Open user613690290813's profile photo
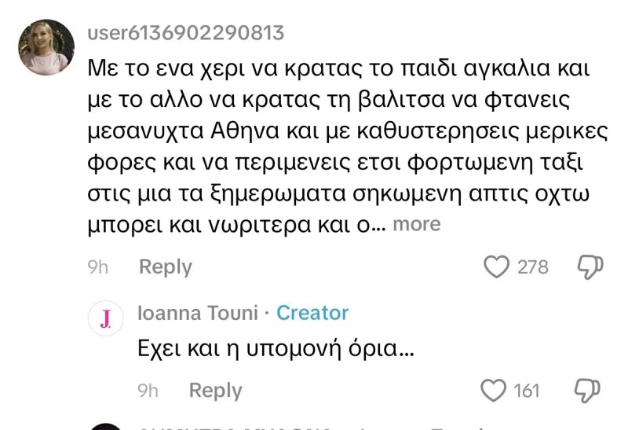The image size is (628, 430). click(x=46, y=49)
